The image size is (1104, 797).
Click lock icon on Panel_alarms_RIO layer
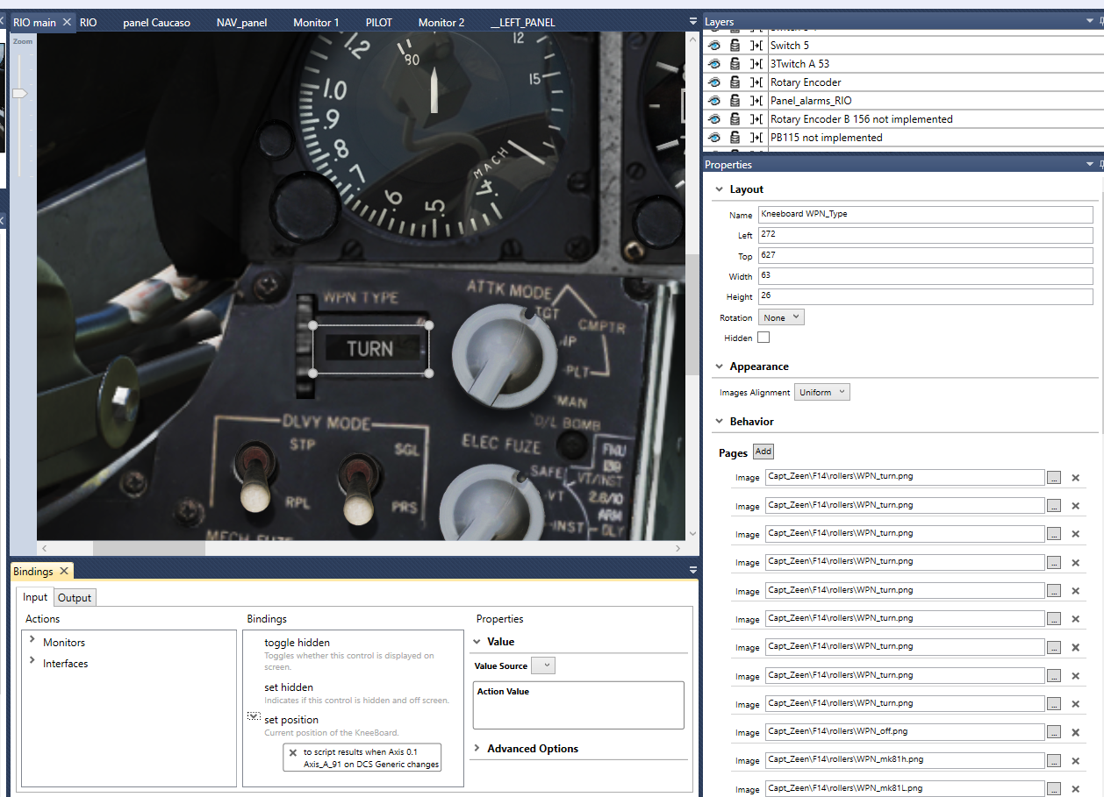(x=735, y=101)
